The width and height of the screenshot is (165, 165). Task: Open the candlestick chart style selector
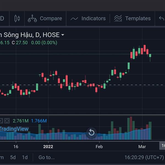(17, 18)
